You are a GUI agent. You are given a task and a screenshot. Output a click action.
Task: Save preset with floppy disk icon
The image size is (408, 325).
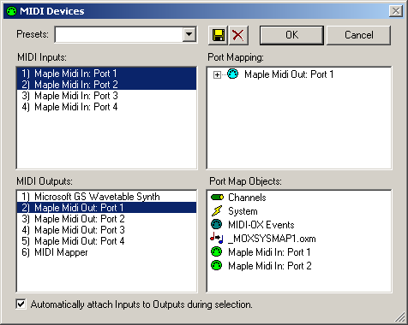pos(219,35)
